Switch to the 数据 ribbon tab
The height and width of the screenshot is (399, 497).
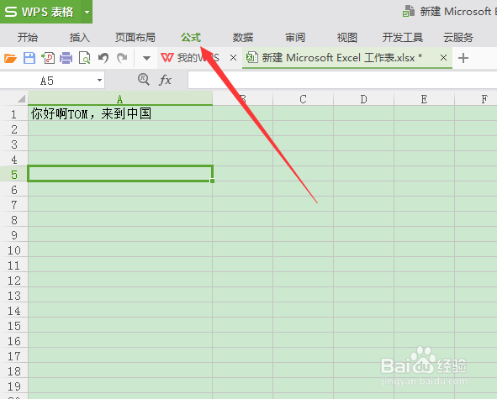(243, 37)
